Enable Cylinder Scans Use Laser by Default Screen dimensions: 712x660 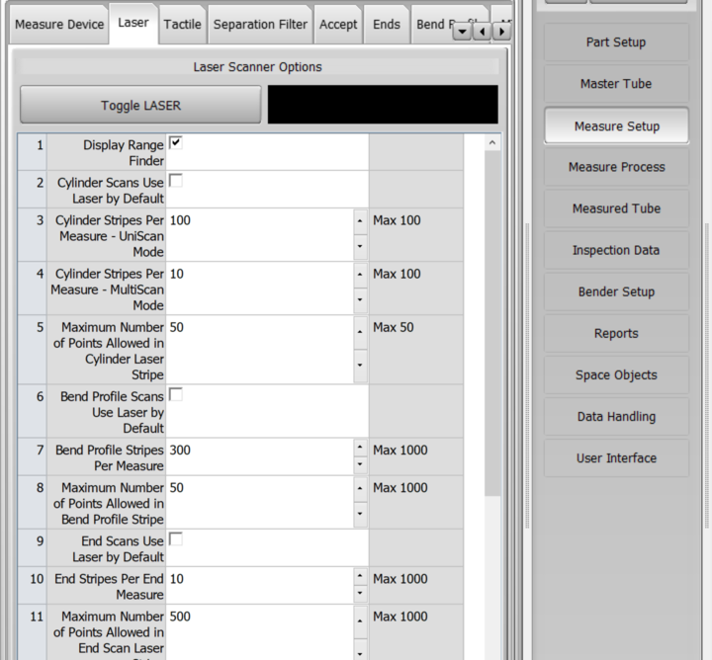point(176,181)
